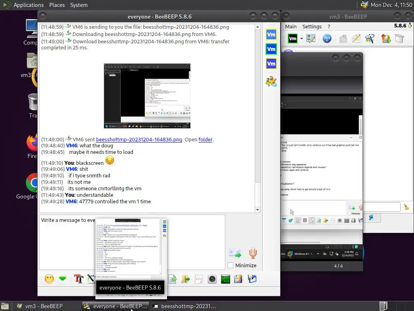Viewport: 414px width, 311px height.
Task: Open the Settings menu in vm3 window
Action: [x=312, y=26]
